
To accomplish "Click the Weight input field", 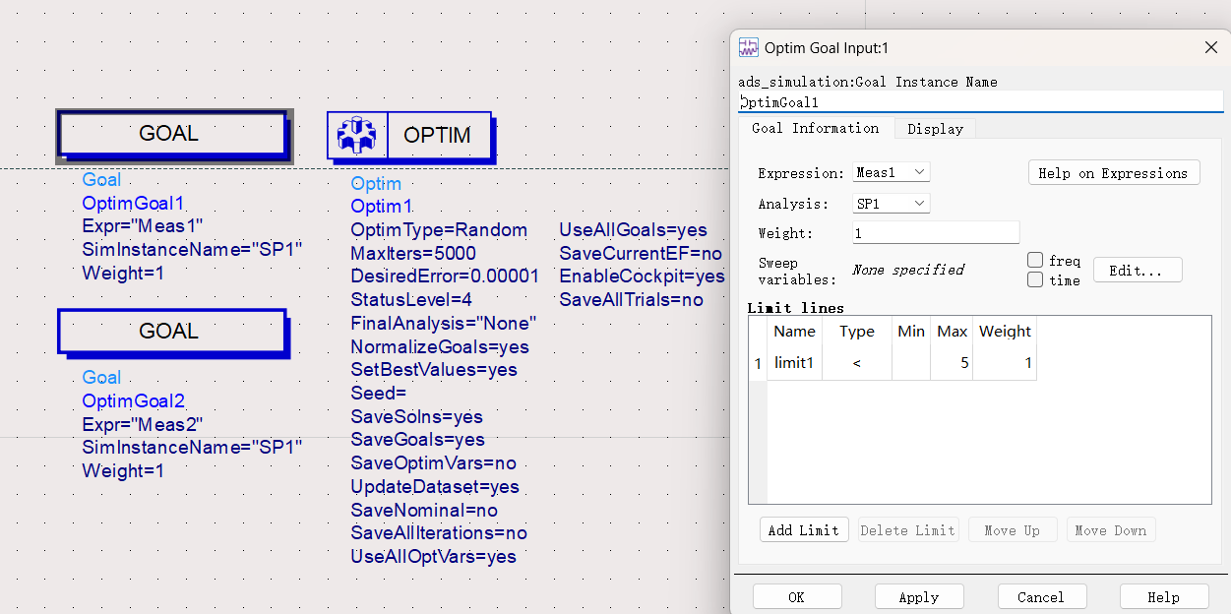I will click(x=936, y=233).
